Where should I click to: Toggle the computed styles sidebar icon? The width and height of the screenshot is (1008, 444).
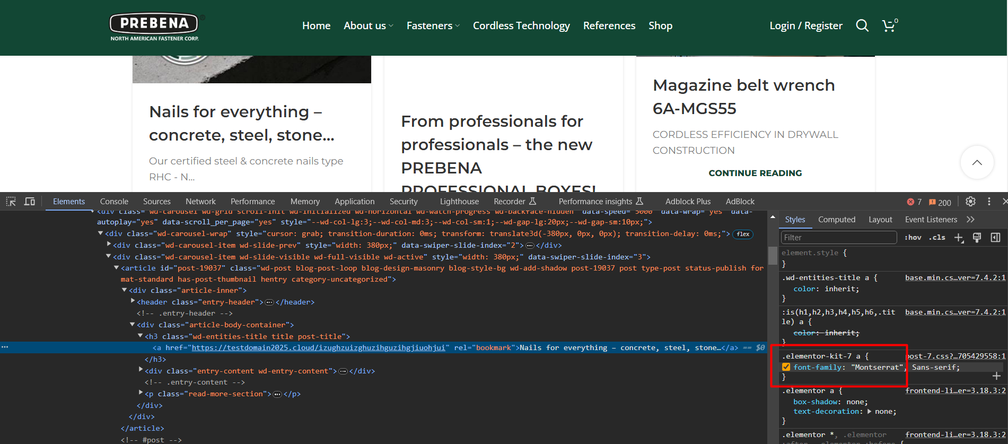pos(995,238)
